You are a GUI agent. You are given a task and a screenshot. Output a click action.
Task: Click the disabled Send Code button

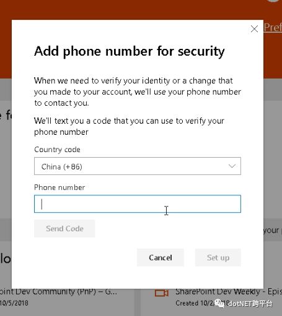pos(64,229)
